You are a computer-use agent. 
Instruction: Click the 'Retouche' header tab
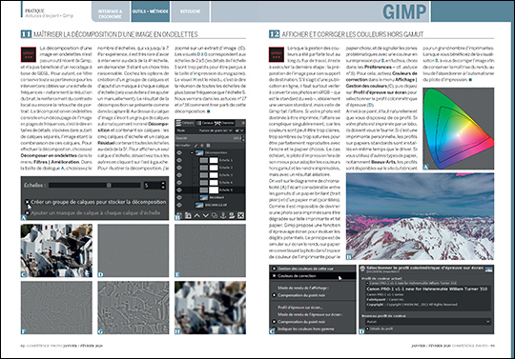[x=190, y=11]
